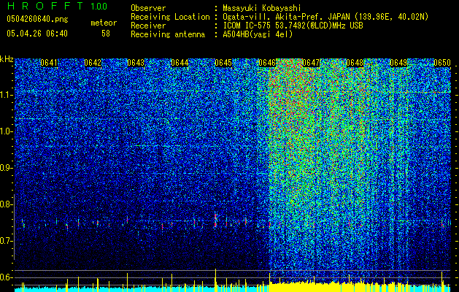Click the 0646 time marker
The image size is (459, 292).
[x=267, y=63]
